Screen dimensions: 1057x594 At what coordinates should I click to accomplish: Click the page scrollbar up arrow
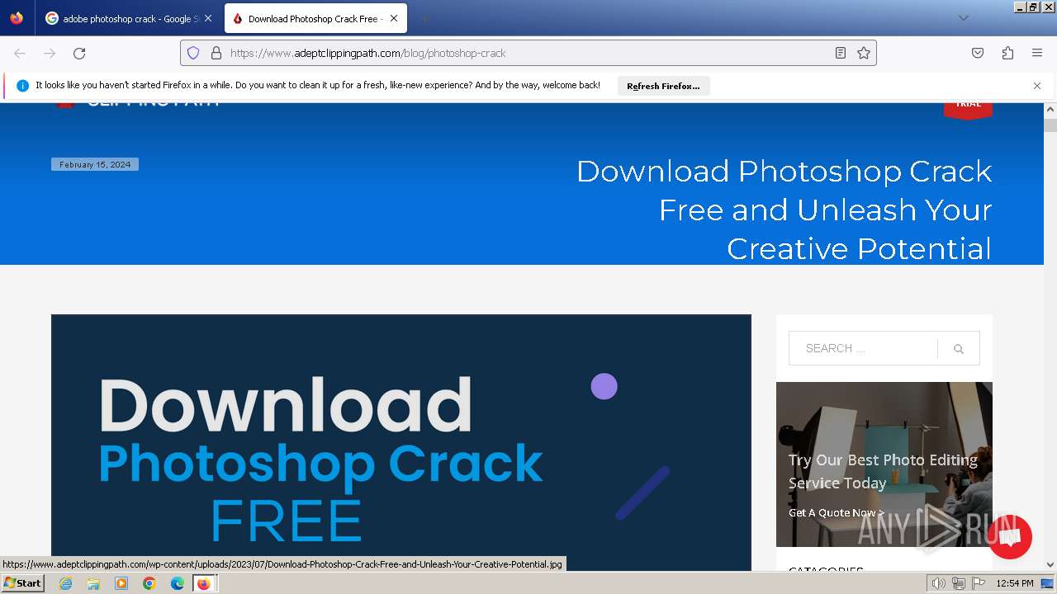(1050, 109)
